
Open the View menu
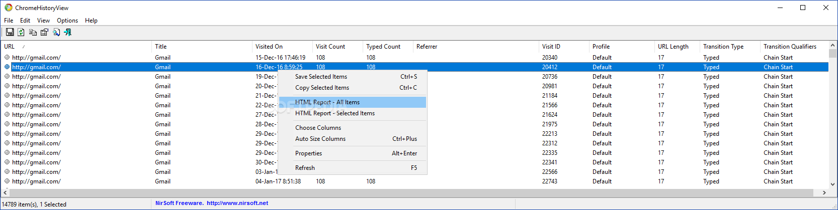pos(43,21)
